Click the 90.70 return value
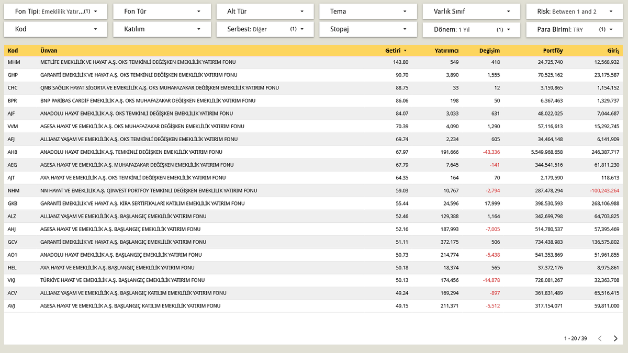This screenshot has height=353, width=628. click(402, 75)
